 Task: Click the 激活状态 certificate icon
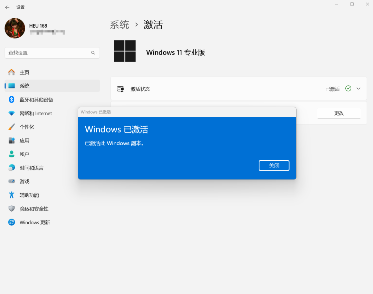click(121, 89)
